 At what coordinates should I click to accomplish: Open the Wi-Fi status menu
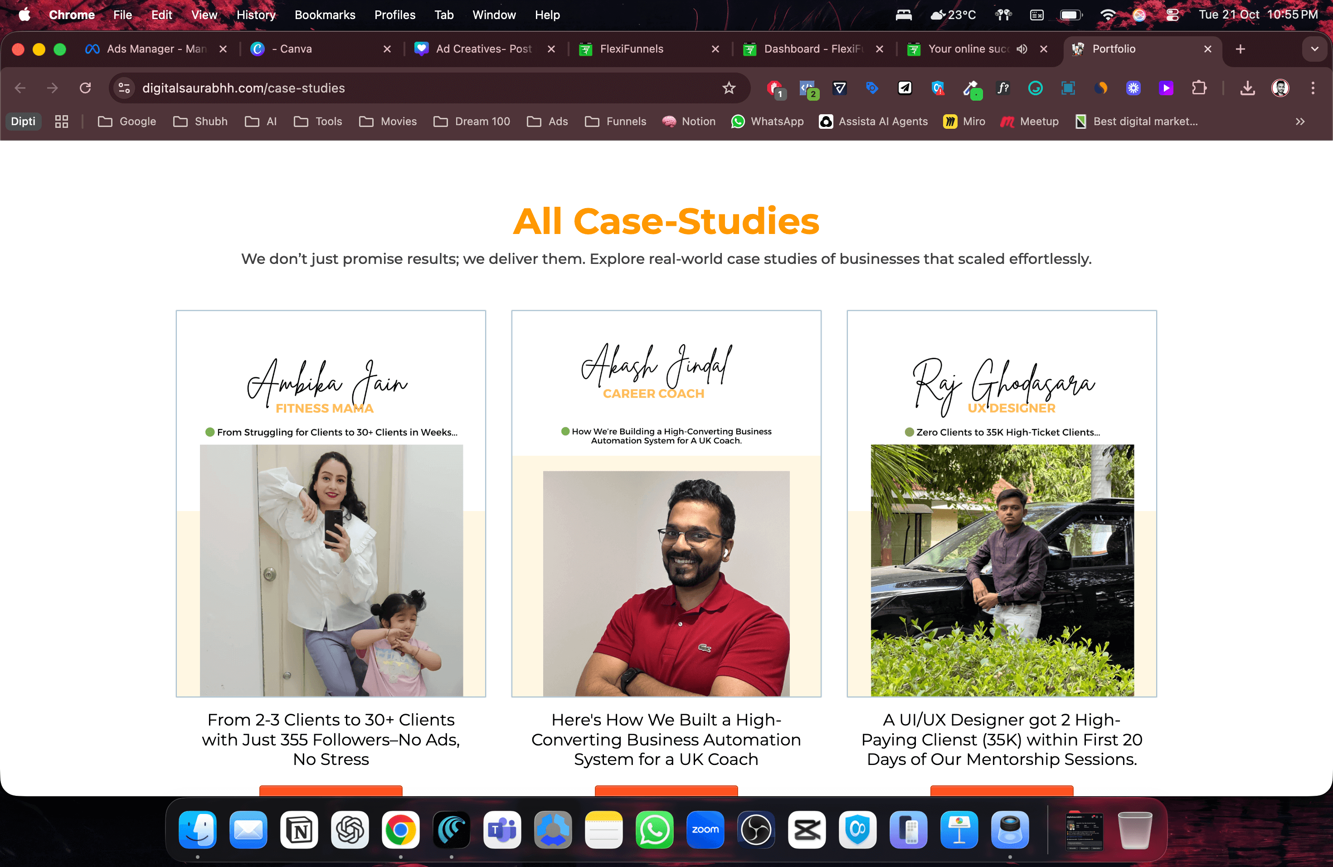coord(1107,15)
